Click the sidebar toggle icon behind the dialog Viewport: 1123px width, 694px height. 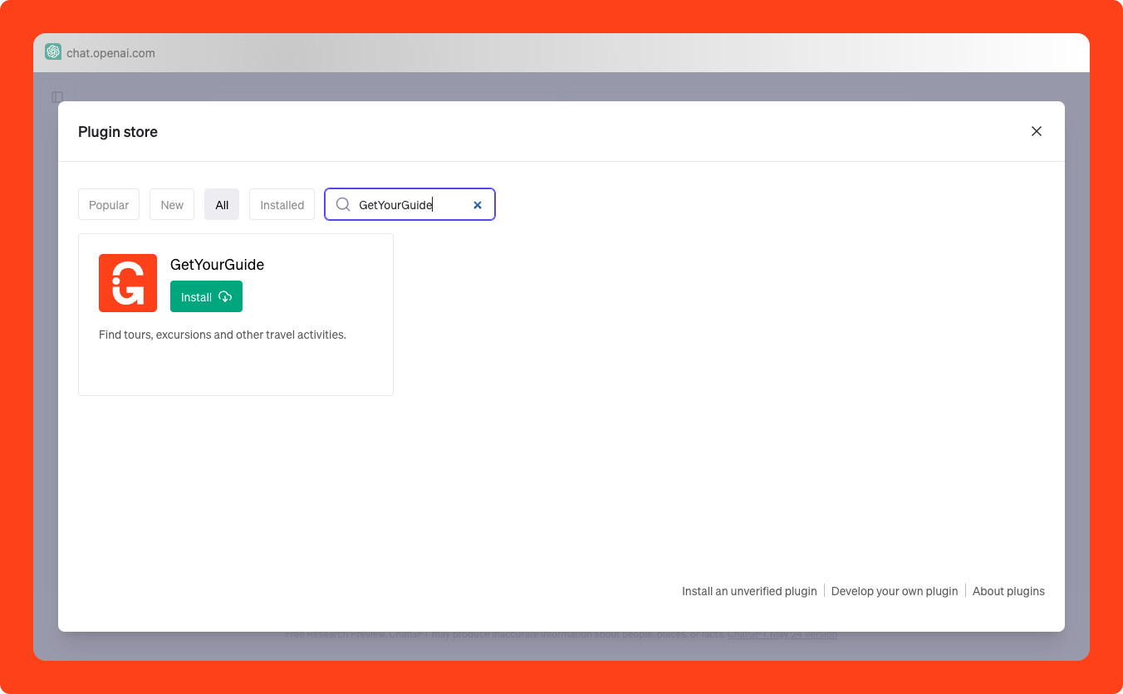(x=56, y=96)
